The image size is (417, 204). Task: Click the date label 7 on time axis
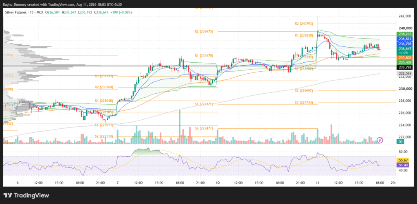click(x=118, y=183)
